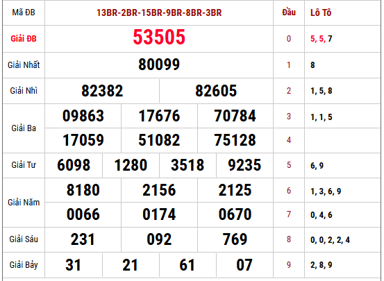
Task: Click Giải Nhì number 82382
Action: (102, 91)
